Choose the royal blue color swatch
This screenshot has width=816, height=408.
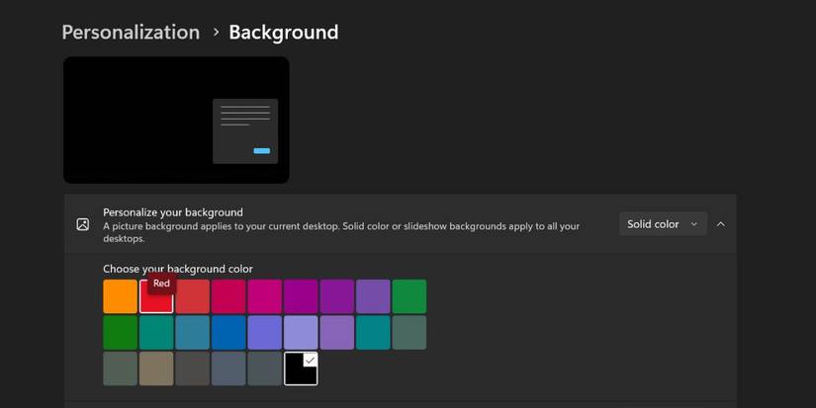click(228, 333)
